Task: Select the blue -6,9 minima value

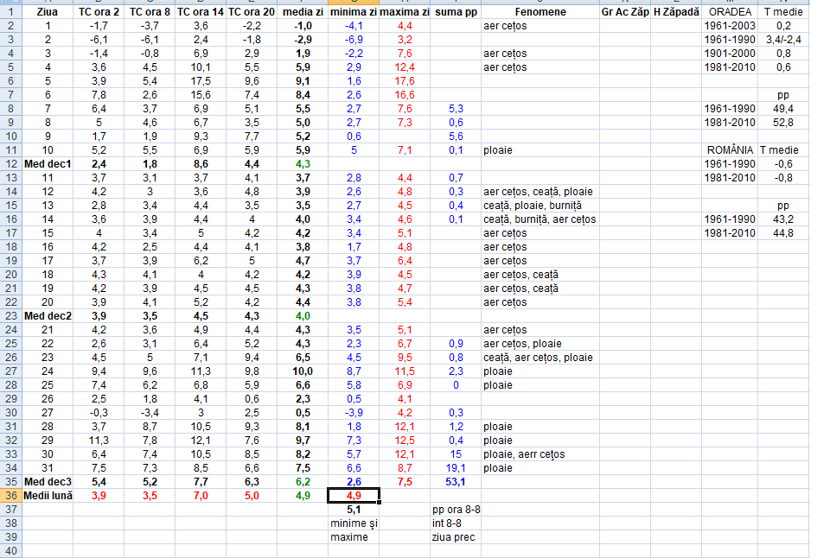Action: [x=354, y=40]
